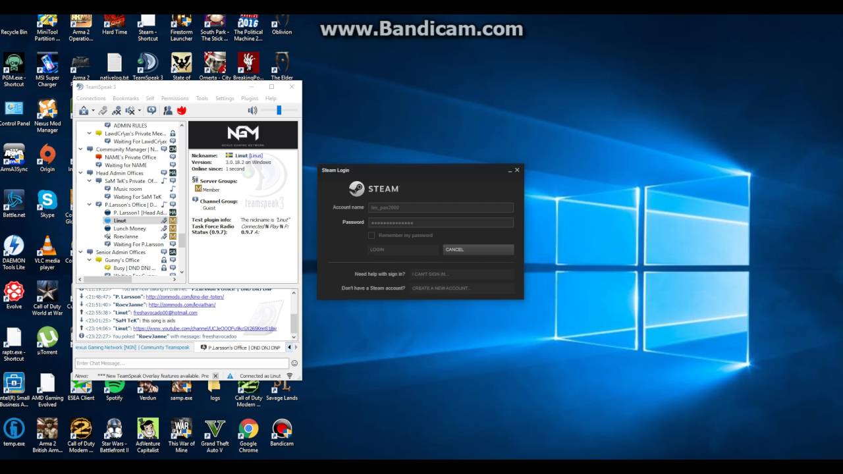Image resolution: width=843 pixels, height=474 pixels.
Task: Mute speakers using the speaker icon
Action: (252, 111)
